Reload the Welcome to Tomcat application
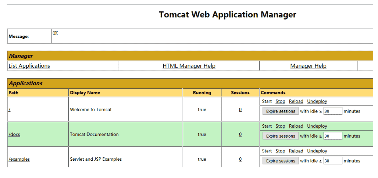Viewport: 378px width, 178px height. (x=296, y=101)
